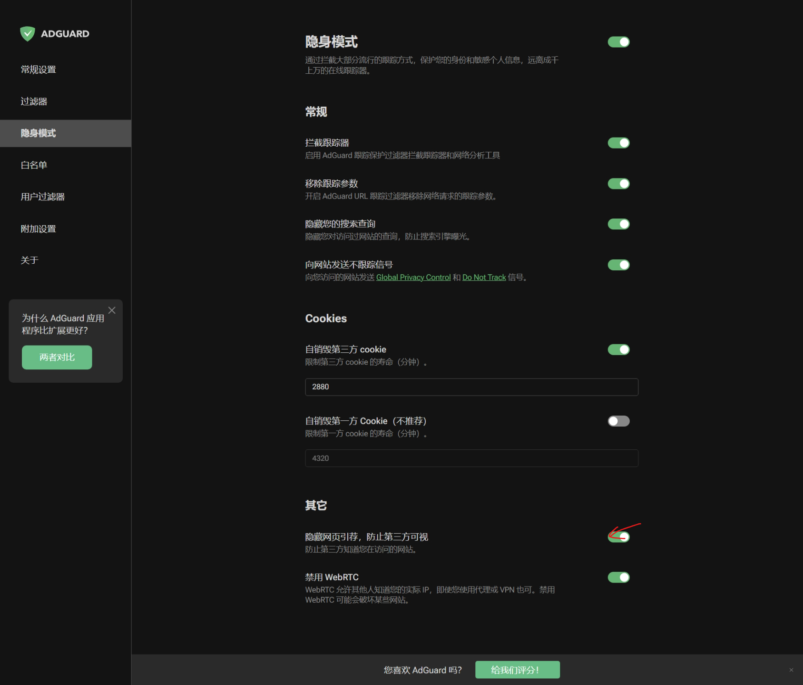The image size is (803, 685).
Task: Disable 隐藏您的搜索查询 switch
Action: click(x=618, y=224)
